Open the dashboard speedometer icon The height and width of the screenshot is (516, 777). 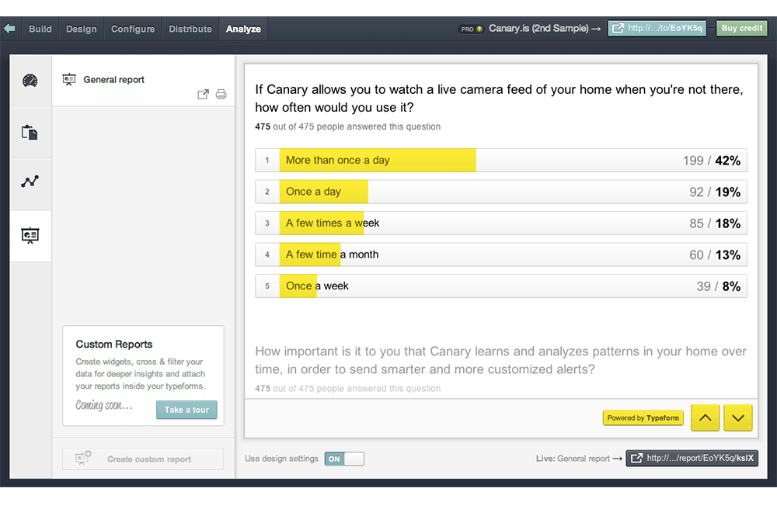coord(30,80)
